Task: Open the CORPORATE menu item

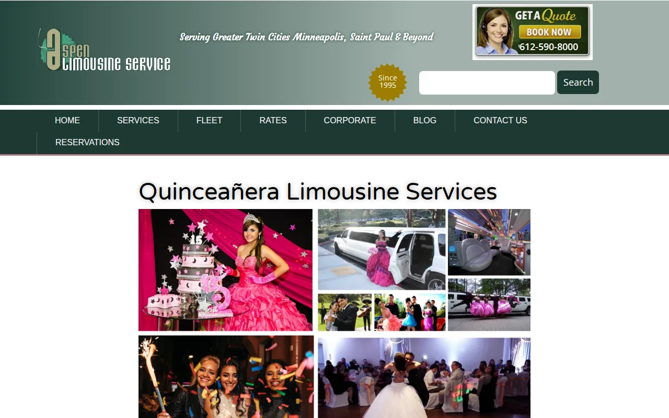Action: 350,121
